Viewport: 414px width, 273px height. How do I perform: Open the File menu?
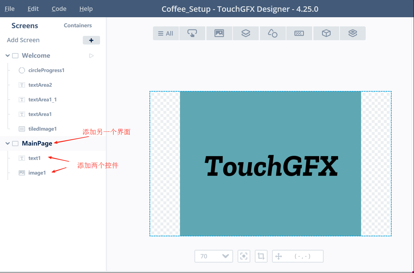9,9
